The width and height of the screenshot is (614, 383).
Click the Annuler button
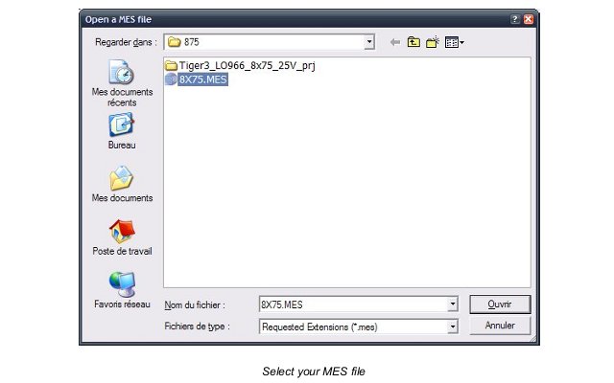pyautogui.click(x=500, y=326)
